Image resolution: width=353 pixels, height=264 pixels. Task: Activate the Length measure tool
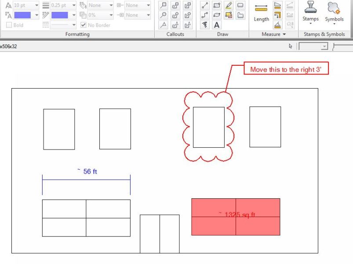pos(262,13)
